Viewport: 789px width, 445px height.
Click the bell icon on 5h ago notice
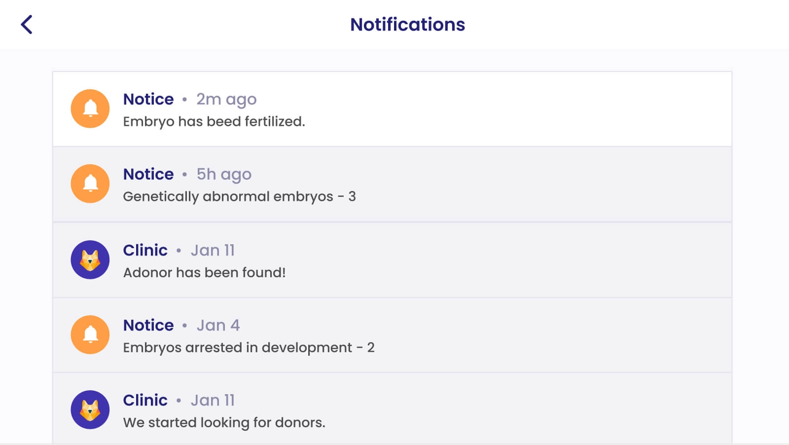[x=90, y=184]
